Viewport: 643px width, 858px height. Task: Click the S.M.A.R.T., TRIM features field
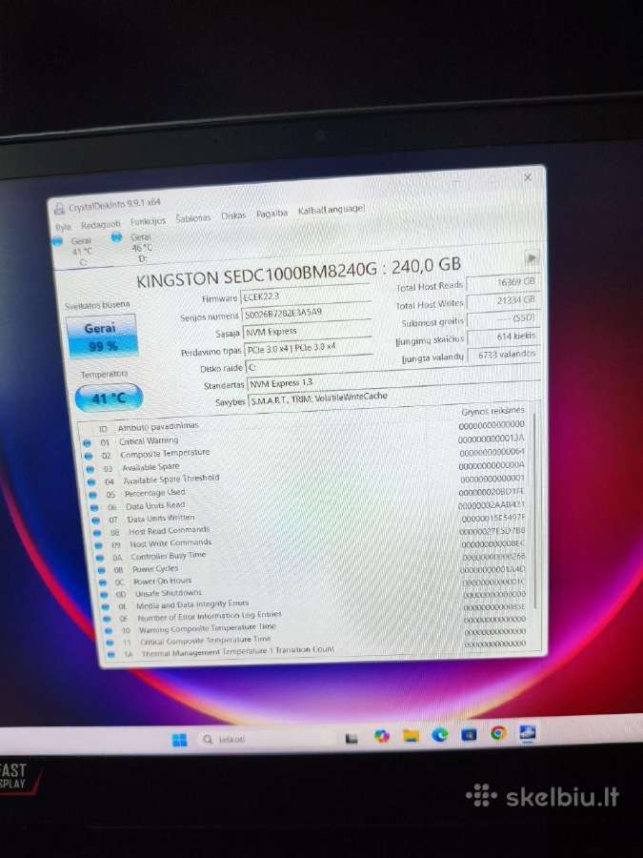[x=393, y=398]
